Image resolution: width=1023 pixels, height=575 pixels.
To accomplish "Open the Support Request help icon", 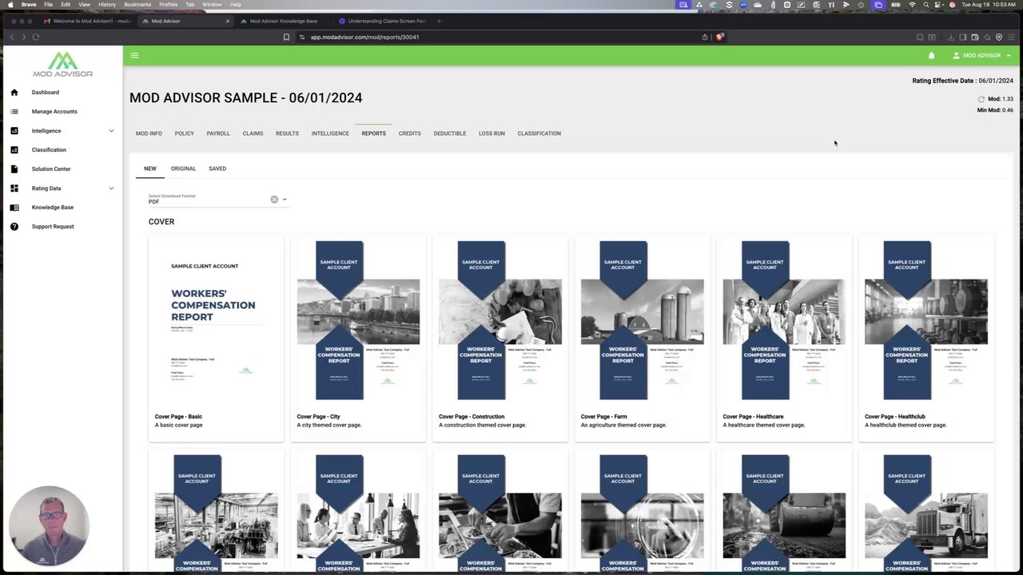I will coord(14,227).
